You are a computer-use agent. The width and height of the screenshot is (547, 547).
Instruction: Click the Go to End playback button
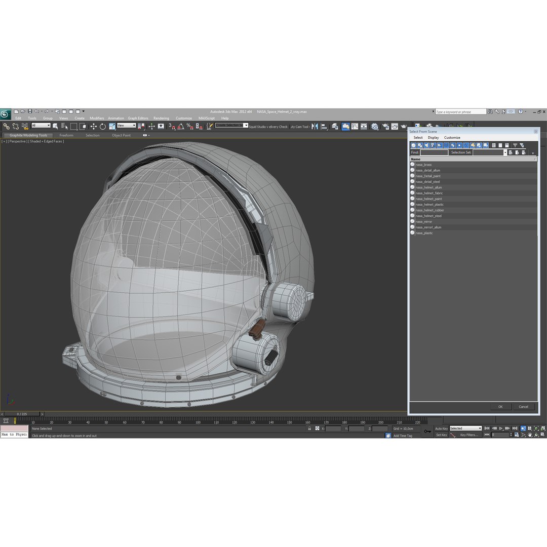click(515, 428)
